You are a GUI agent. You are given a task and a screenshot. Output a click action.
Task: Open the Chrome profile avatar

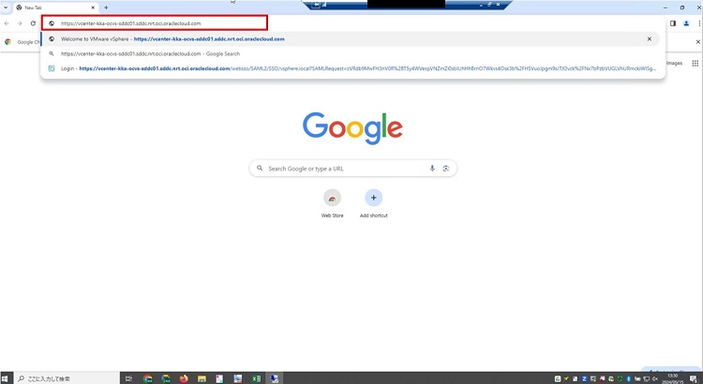pos(686,23)
